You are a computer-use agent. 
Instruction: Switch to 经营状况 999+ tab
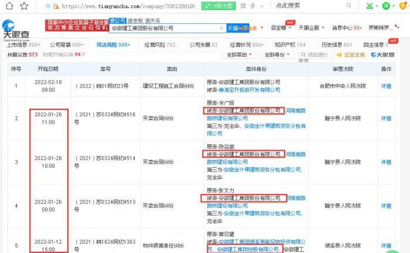click(247, 45)
